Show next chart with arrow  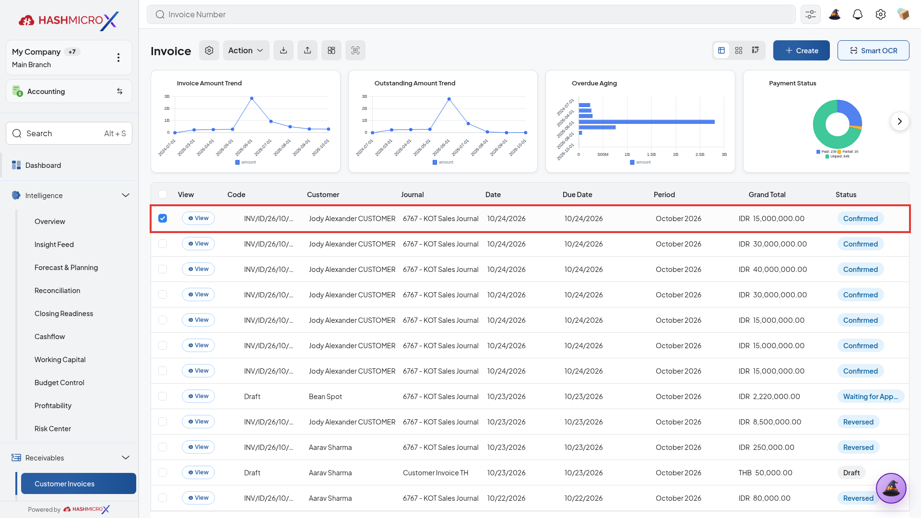(900, 121)
